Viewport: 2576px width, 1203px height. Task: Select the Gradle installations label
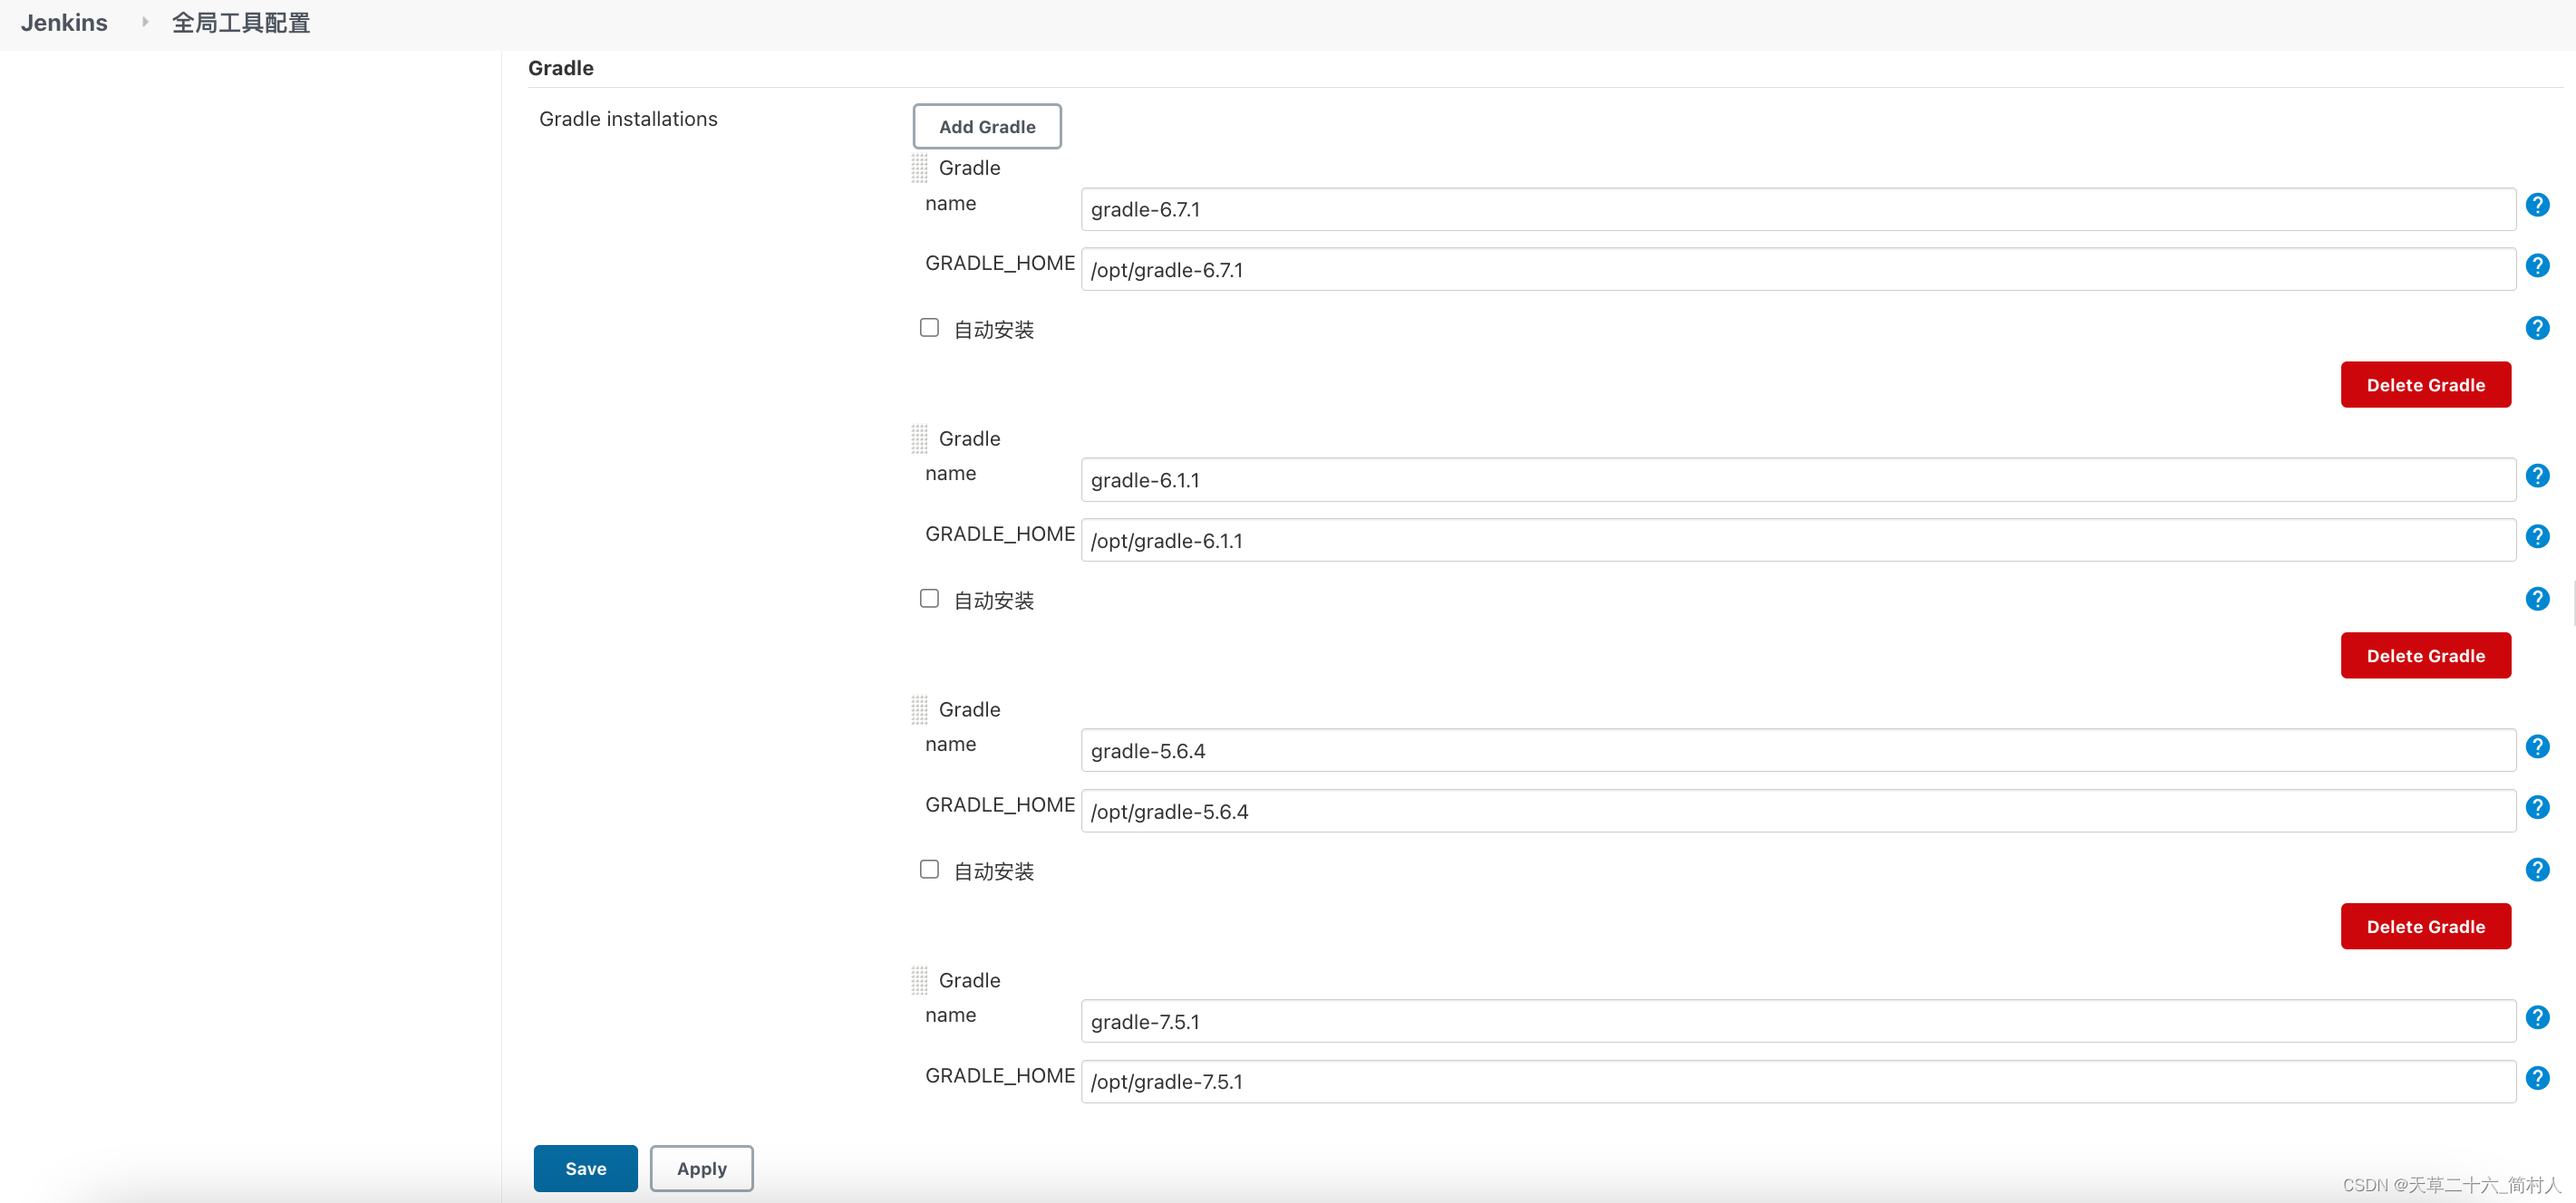click(628, 119)
